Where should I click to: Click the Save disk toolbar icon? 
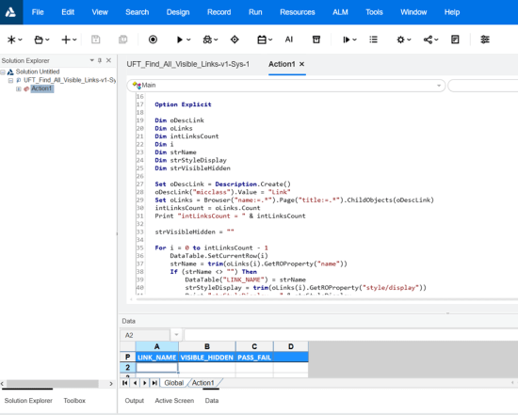pos(96,40)
